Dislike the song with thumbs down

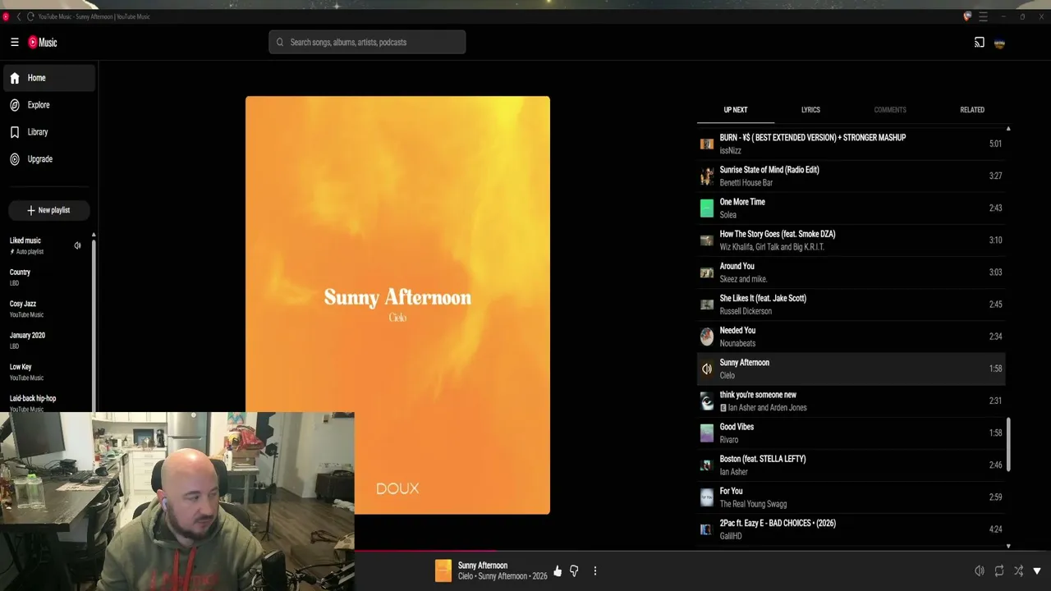pos(574,571)
